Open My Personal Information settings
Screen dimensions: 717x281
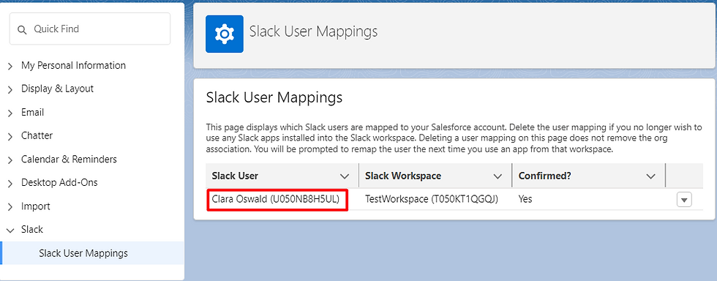73,65
